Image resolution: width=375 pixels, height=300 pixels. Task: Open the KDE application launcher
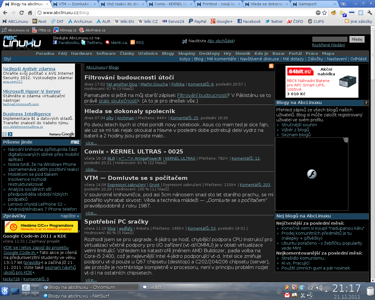(x=5, y=291)
